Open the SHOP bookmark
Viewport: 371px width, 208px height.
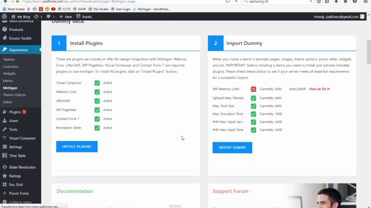tap(79, 9)
